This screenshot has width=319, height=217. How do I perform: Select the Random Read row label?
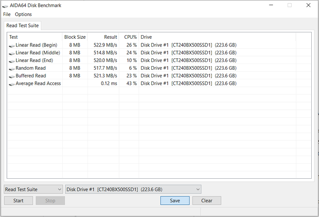click(x=31, y=68)
